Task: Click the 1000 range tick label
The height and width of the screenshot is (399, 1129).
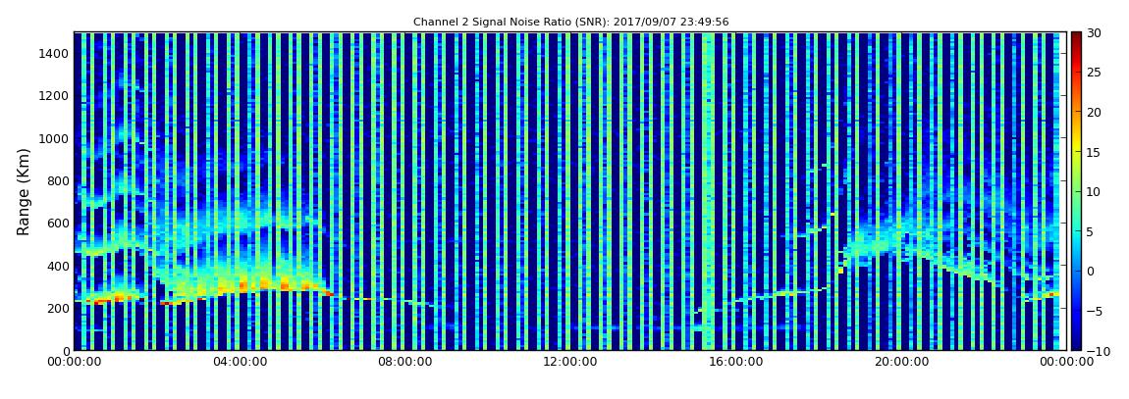Action: pyautogui.click(x=55, y=138)
